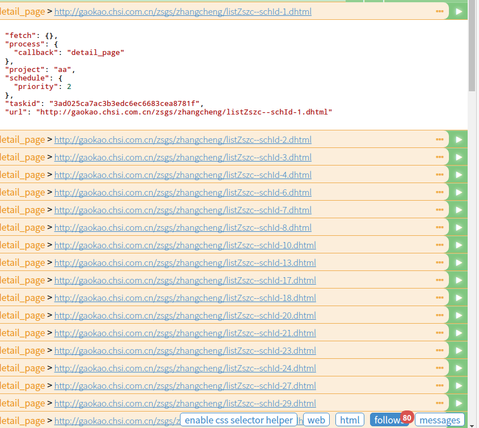The image size is (479, 428).
Task: Run the schId-21 detail_page task
Action: (459, 333)
